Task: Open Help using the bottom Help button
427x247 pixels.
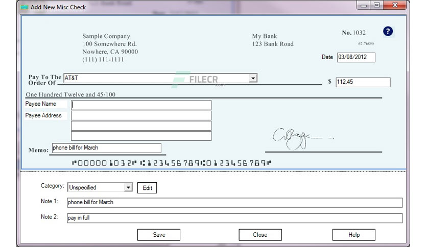Action: 354,235
